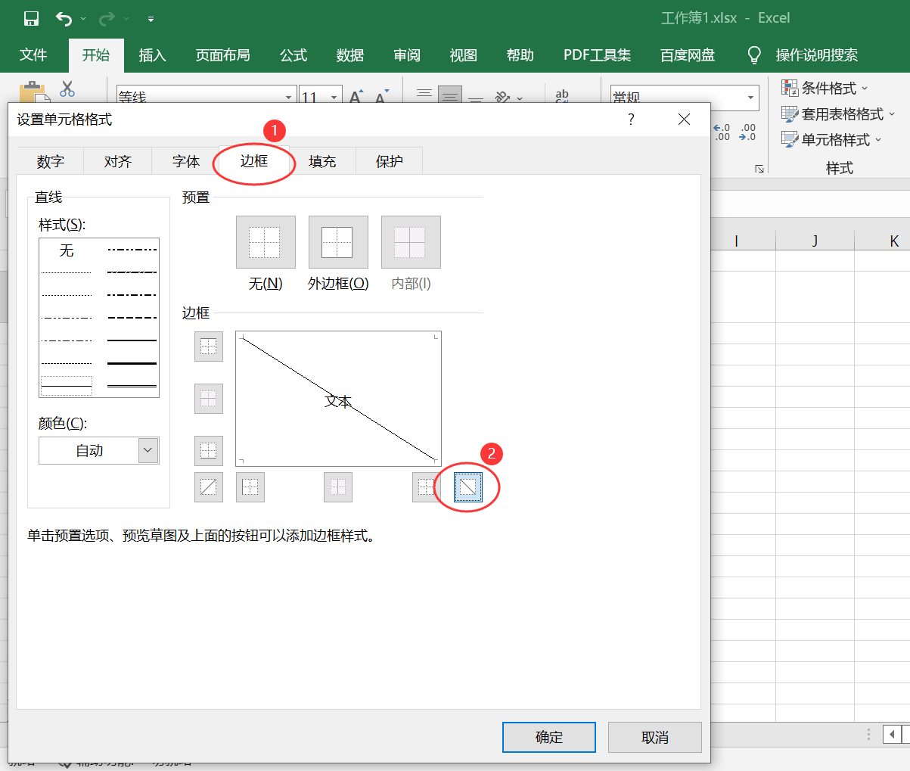Select the 无 border preset
This screenshot has height=771, width=910.
266,242
